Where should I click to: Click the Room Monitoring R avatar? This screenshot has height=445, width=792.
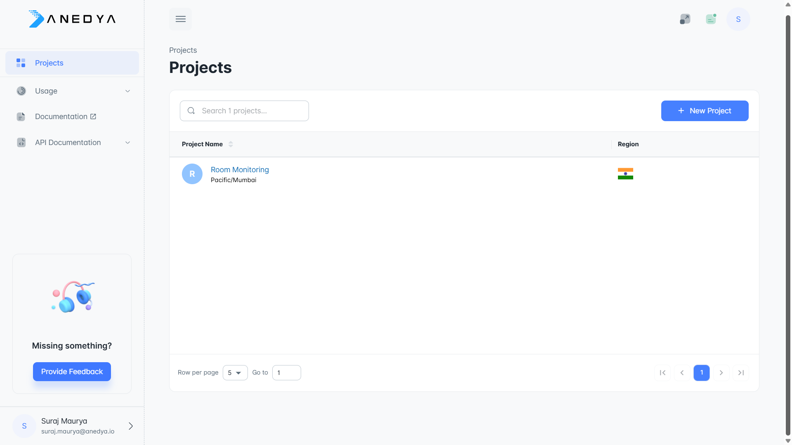[192, 174]
